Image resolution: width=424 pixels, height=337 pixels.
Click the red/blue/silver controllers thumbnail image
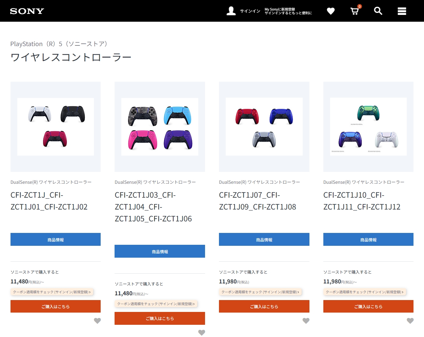point(264,127)
